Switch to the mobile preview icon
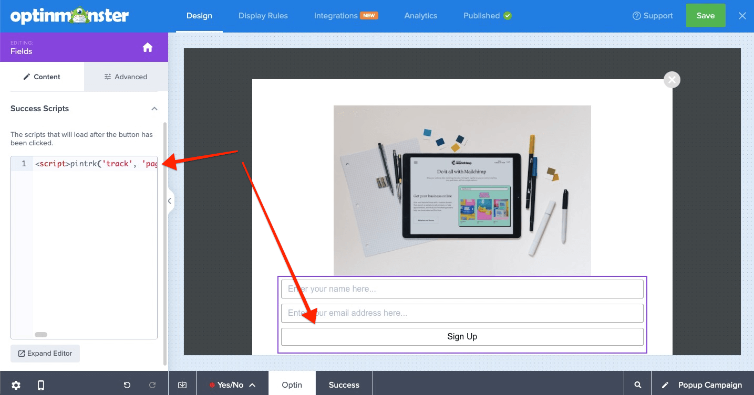Viewport: 754px width, 395px height. (40, 385)
